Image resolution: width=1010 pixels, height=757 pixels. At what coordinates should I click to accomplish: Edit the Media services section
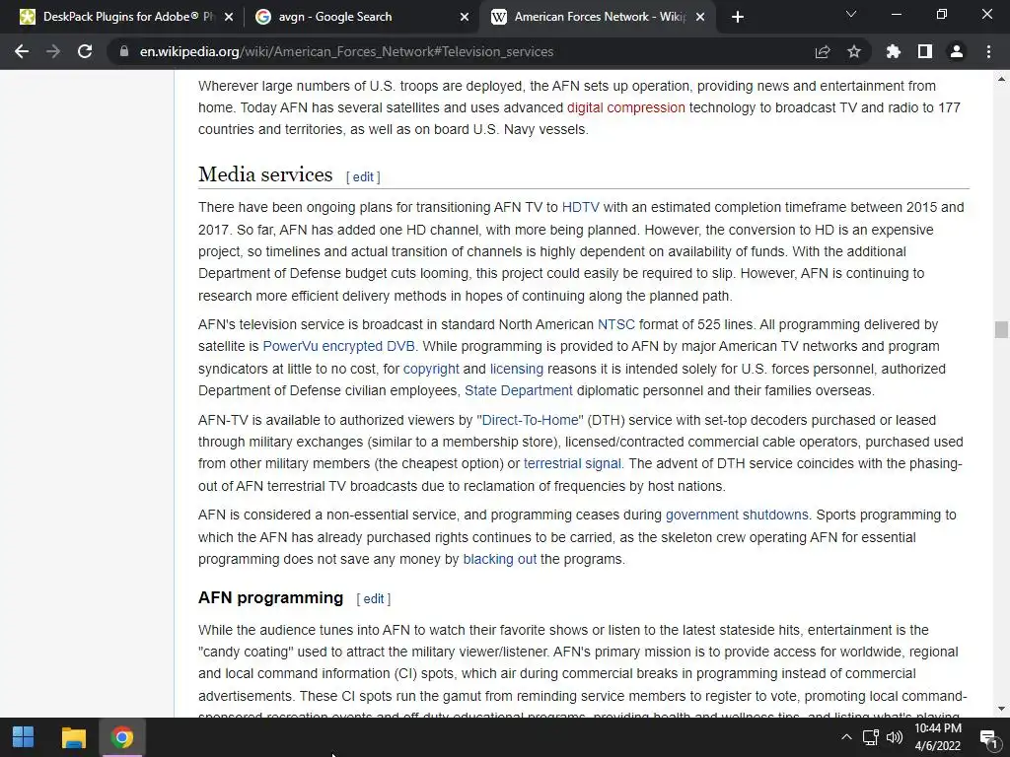[x=363, y=177]
